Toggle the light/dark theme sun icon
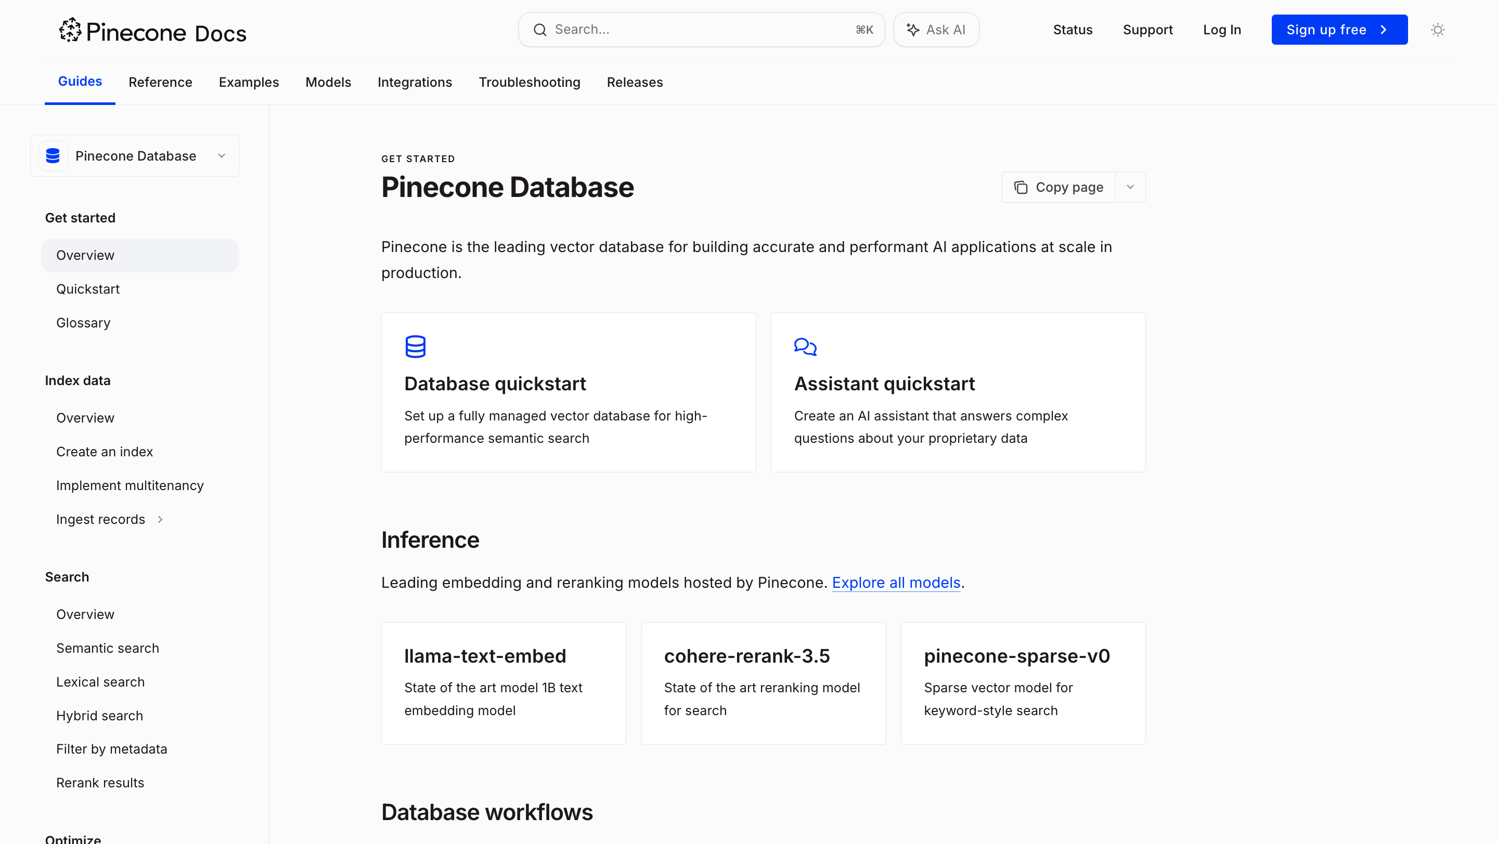 click(1437, 30)
